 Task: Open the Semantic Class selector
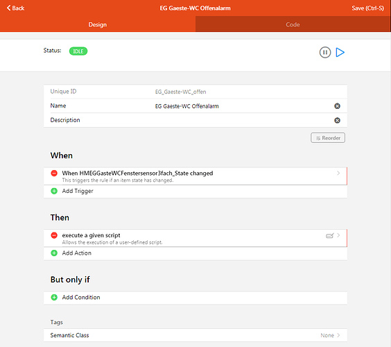click(195, 335)
